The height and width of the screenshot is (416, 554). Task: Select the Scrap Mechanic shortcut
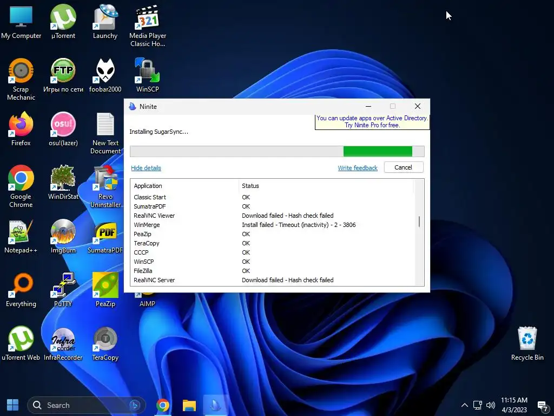[x=21, y=80]
